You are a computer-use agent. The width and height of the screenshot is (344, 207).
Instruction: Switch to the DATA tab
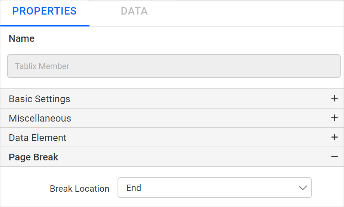click(x=134, y=11)
